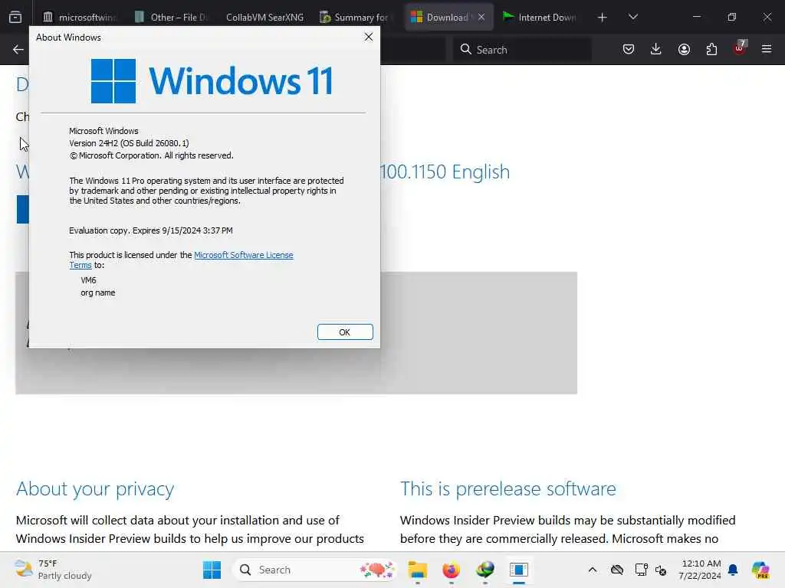Image resolution: width=785 pixels, height=588 pixels.
Task: Click the 'org name' text
Action: click(x=97, y=292)
